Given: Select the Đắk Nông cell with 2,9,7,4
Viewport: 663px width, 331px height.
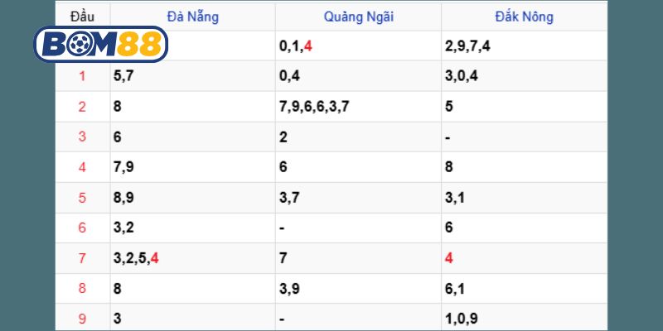Looking at the screenshot, I should tap(467, 46).
